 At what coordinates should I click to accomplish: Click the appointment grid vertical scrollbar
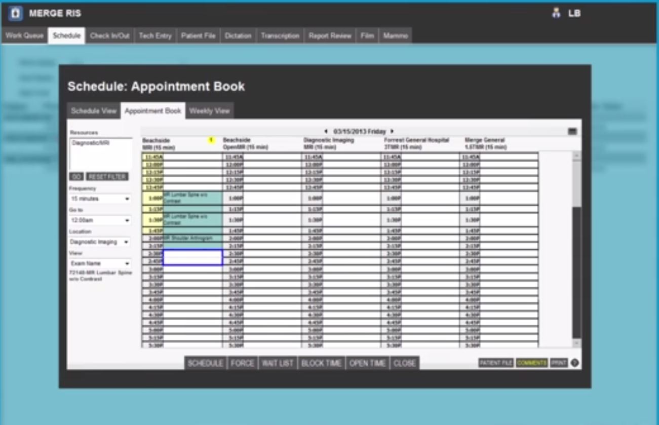pos(577,250)
